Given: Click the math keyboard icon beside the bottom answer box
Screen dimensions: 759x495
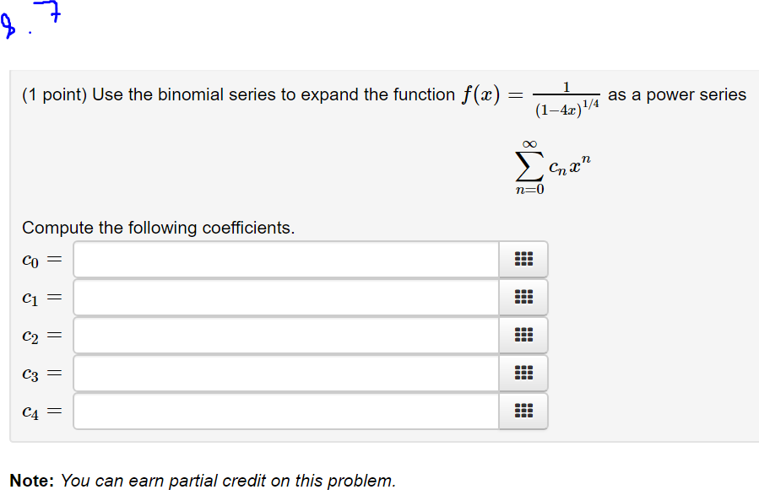Looking at the screenshot, I should [523, 411].
